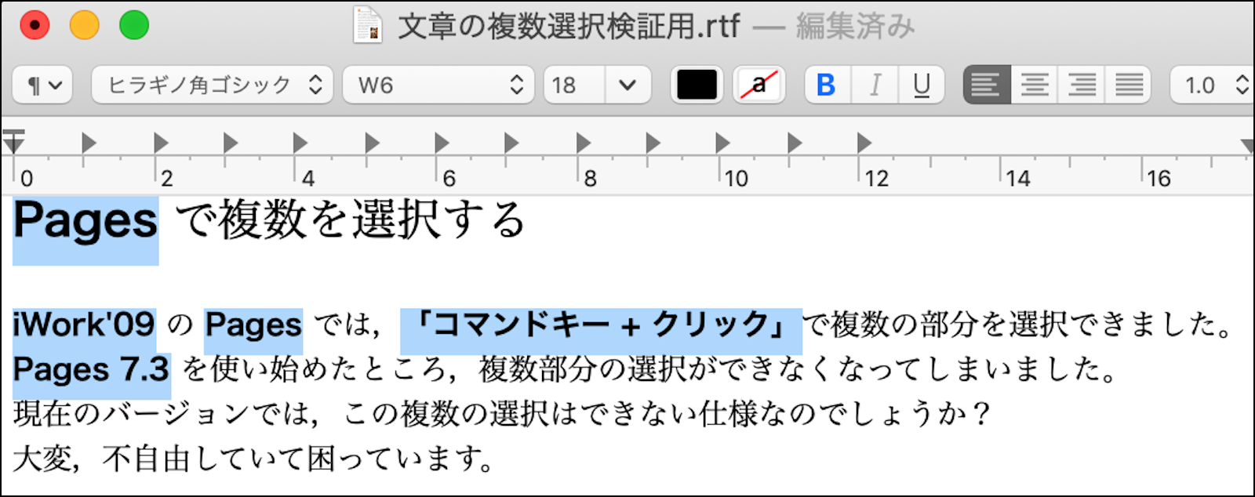
Task: Open the ヒラギノ角ゴシック font family dropdown
Action: tap(213, 85)
